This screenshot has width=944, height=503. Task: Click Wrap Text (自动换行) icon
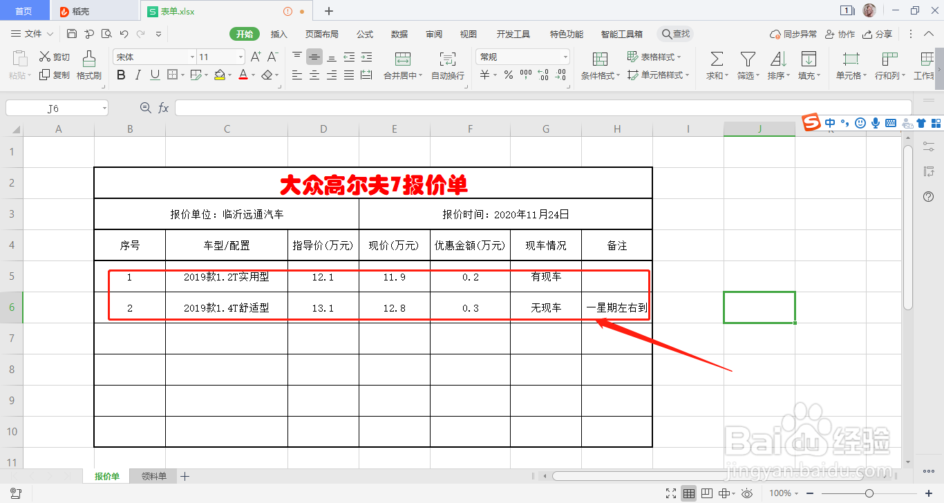448,59
